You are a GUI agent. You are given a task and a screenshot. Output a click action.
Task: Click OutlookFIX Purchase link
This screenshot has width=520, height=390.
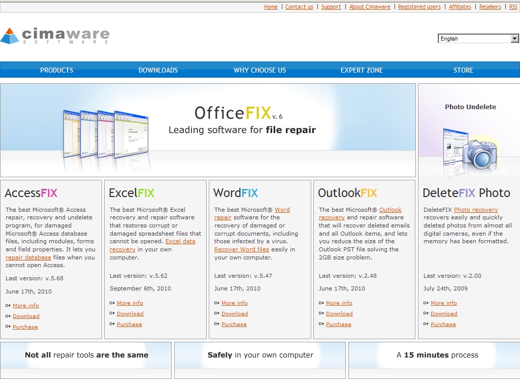[339, 324]
